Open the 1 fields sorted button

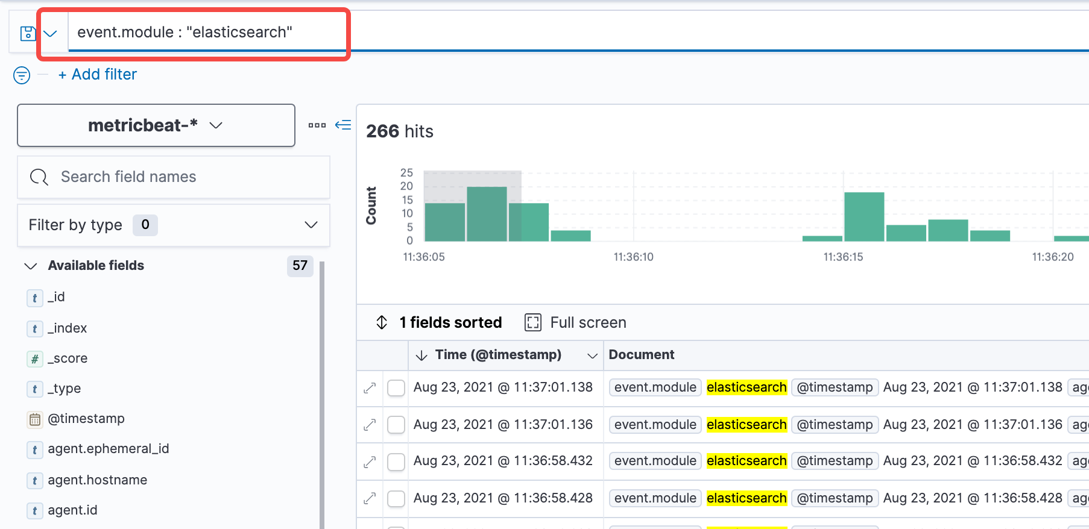439,322
